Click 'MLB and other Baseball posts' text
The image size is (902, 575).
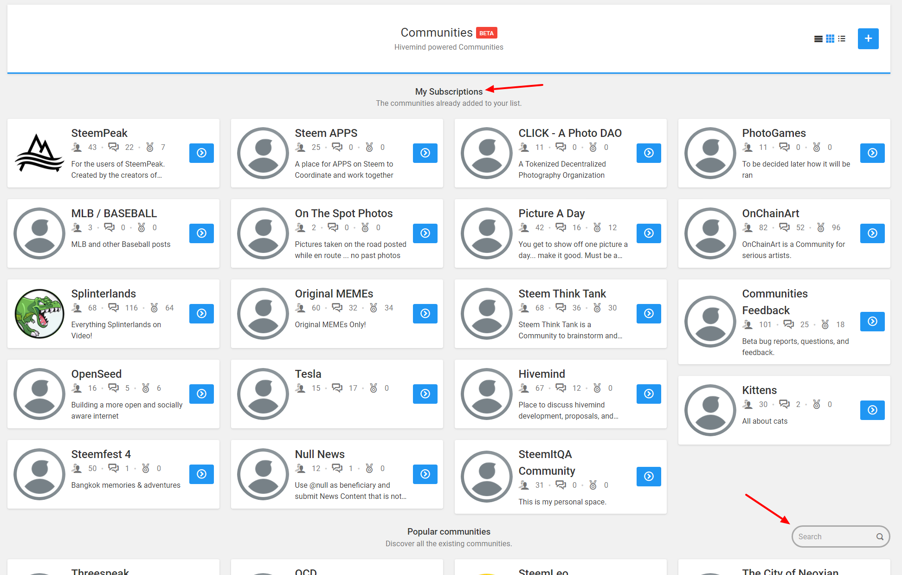point(121,245)
